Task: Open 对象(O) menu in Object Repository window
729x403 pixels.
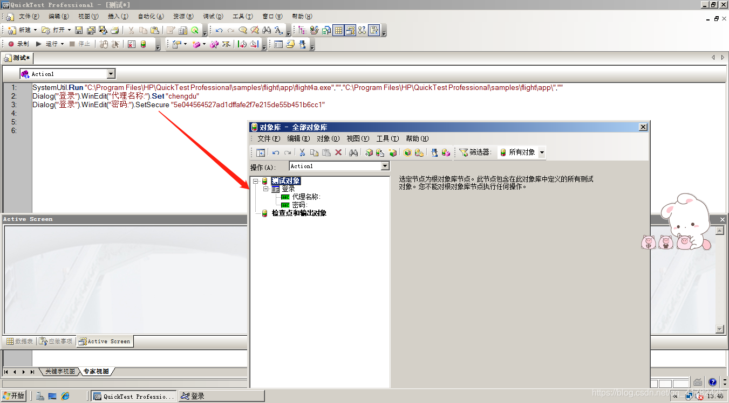Action: click(x=328, y=138)
